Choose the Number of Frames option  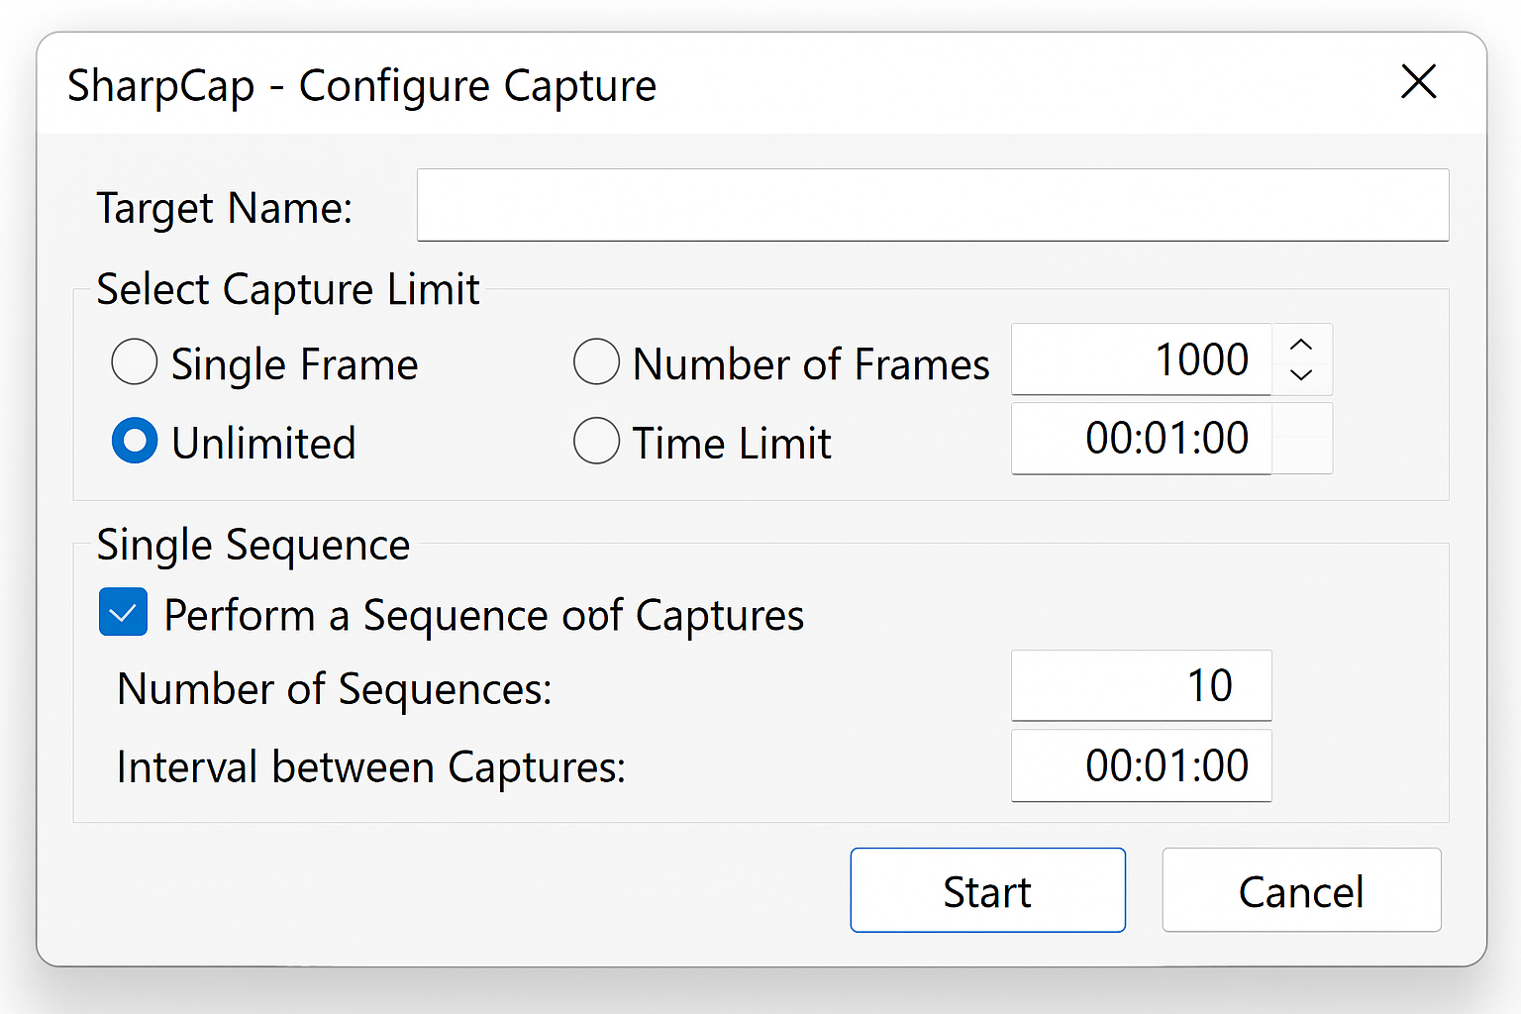click(596, 362)
